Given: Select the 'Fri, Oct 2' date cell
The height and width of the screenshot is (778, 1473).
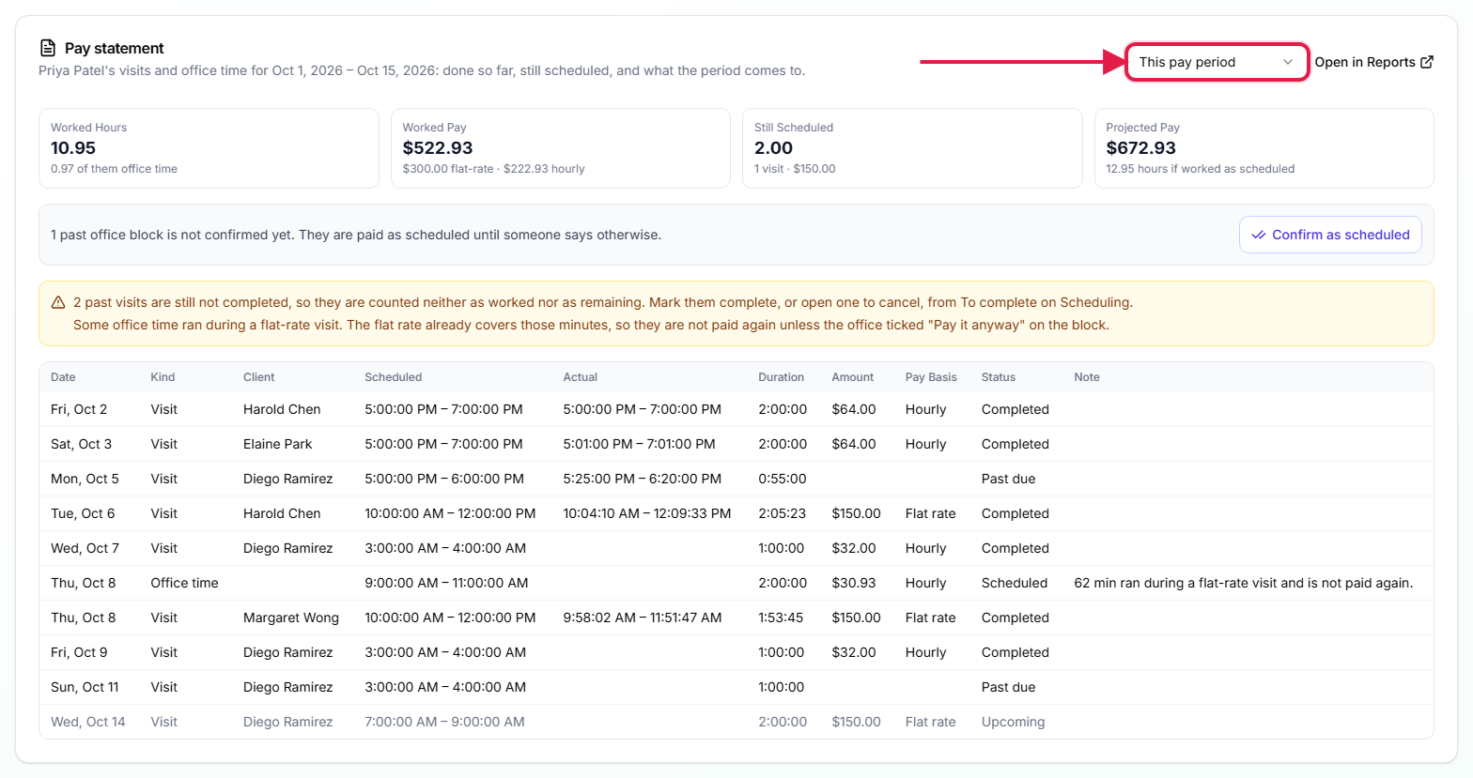Looking at the screenshot, I should pyautogui.click(x=79, y=409).
